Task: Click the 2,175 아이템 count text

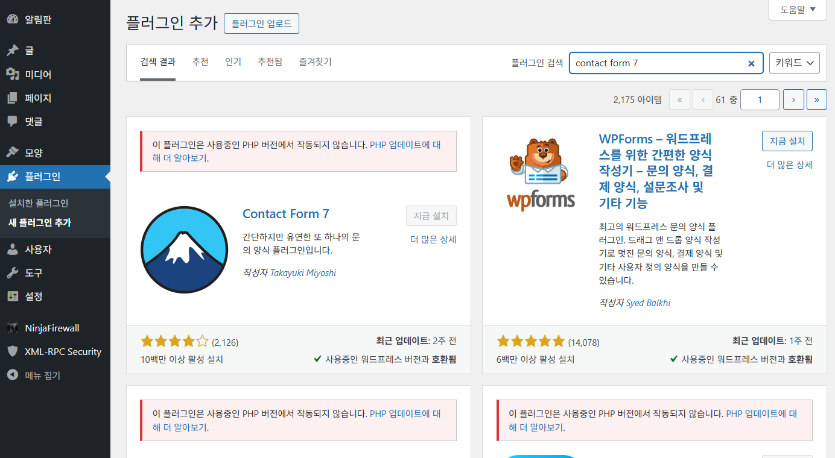Action: 637,100
